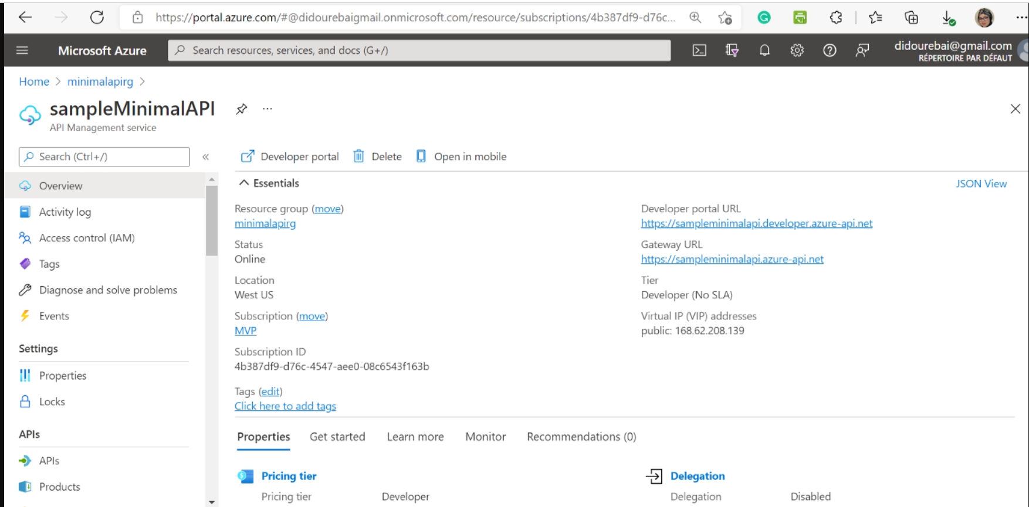Switch to the Monitor tab
The image size is (1029, 507).
click(486, 437)
